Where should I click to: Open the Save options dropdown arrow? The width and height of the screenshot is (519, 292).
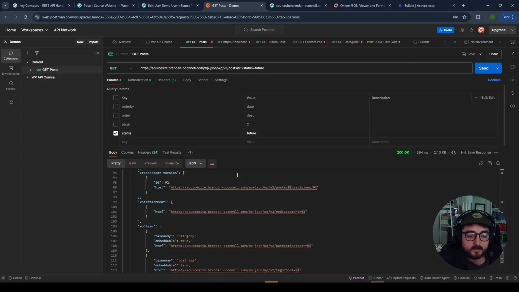coord(480,54)
